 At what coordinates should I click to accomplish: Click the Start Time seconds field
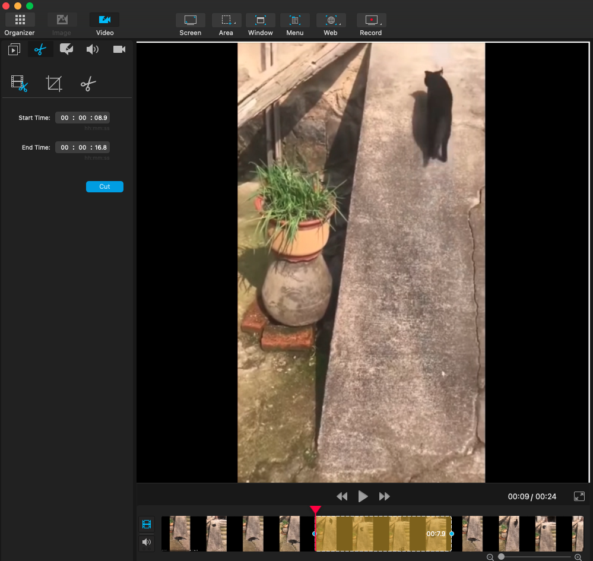(x=101, y=118)
